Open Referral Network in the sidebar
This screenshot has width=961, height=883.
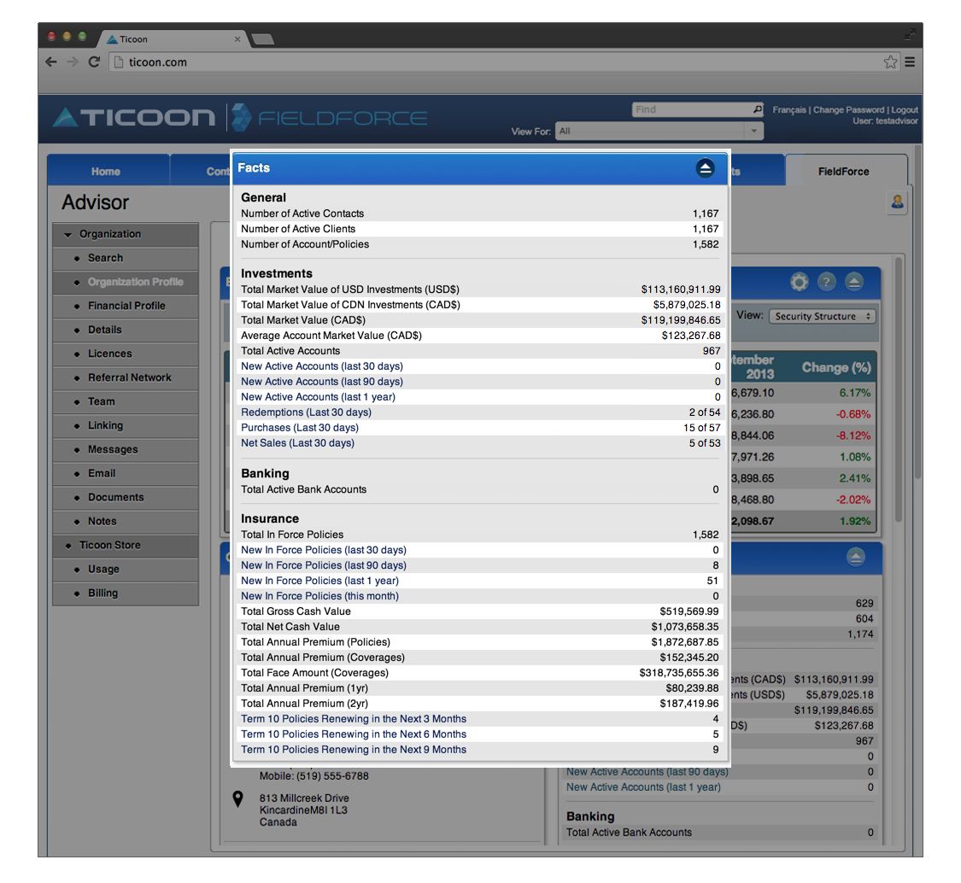click(x=126, y=377)
